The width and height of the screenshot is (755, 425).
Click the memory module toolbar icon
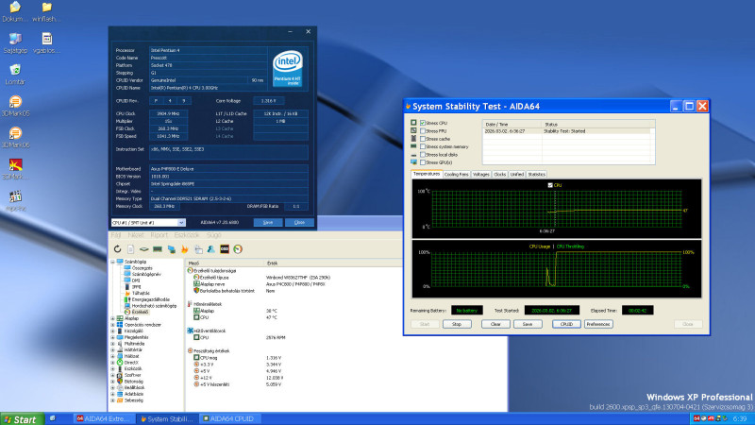point(158,248)
